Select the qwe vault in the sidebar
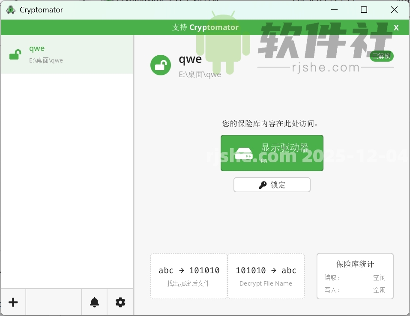The height and width of the screenshot is (316, 410). [66, 54]
